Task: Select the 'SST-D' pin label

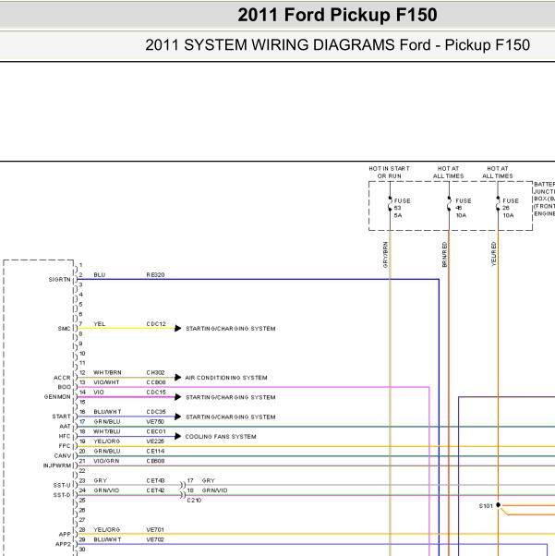Action: coord(62,495)
